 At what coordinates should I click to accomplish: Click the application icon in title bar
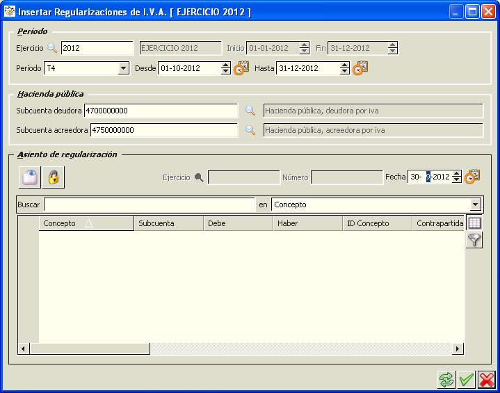click(10, 12)
